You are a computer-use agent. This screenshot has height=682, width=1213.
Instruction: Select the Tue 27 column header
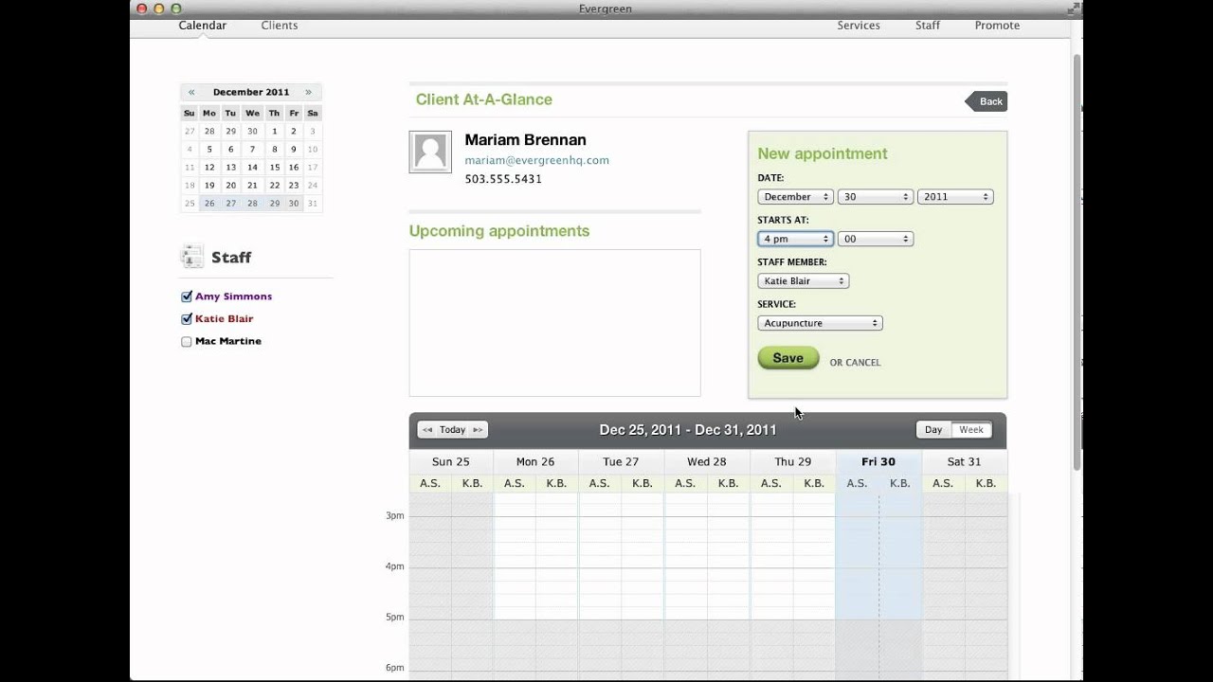[x=621, y=462]
